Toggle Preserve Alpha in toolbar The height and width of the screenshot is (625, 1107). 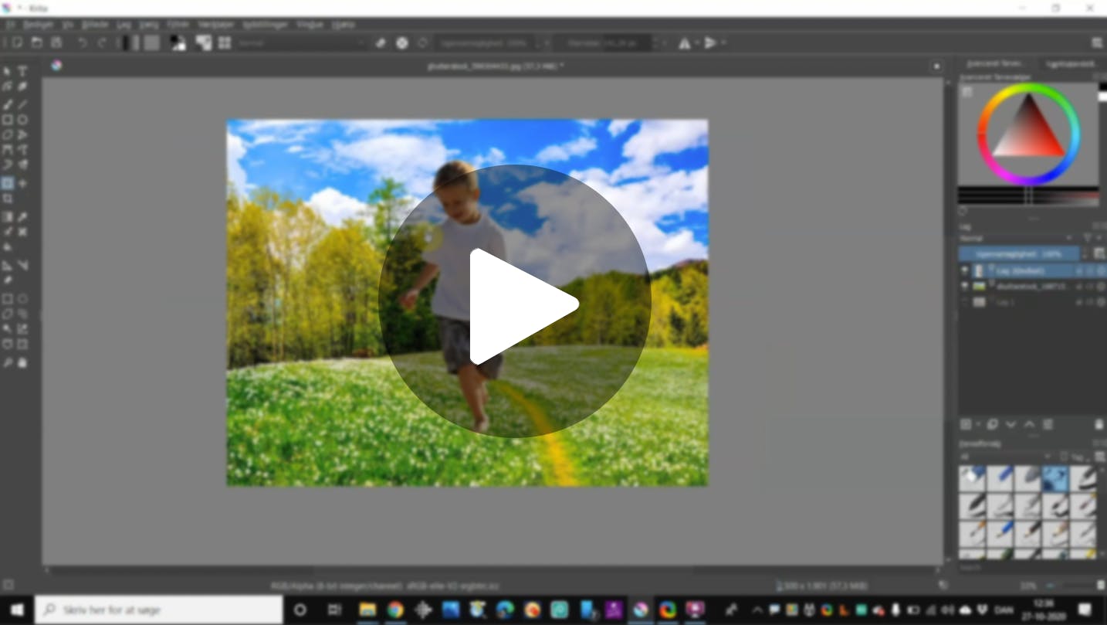[402, 43]
